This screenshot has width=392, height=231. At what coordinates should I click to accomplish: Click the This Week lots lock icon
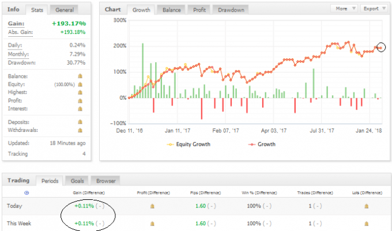tap(366, 224)
